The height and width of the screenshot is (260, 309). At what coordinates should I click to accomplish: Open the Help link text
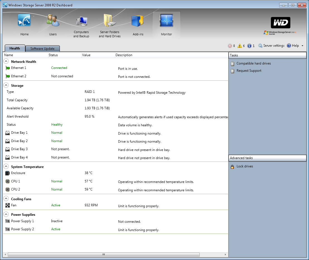pyautogui.click(x=295, y=46)
